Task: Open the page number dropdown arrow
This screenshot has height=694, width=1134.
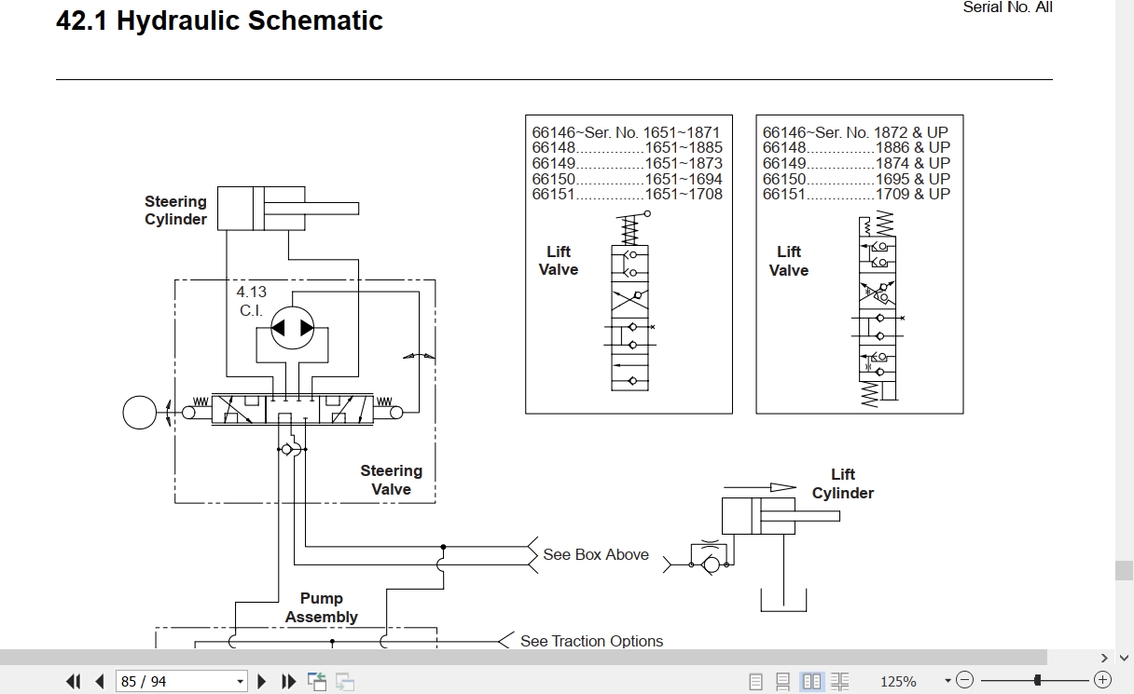Action: [x=240, y=681]
